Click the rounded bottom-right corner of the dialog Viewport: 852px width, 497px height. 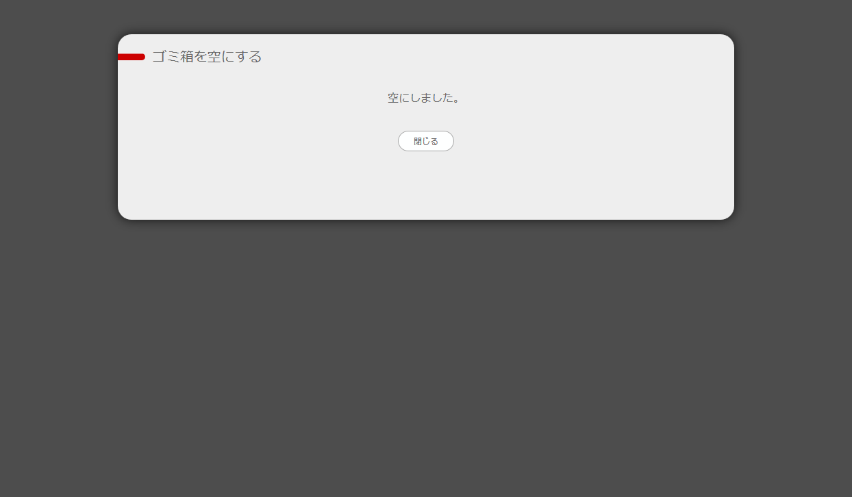[727, 213]
